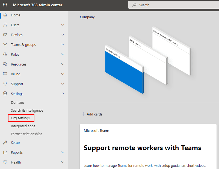Expand the Users section chevron

(x=63, y=25)
